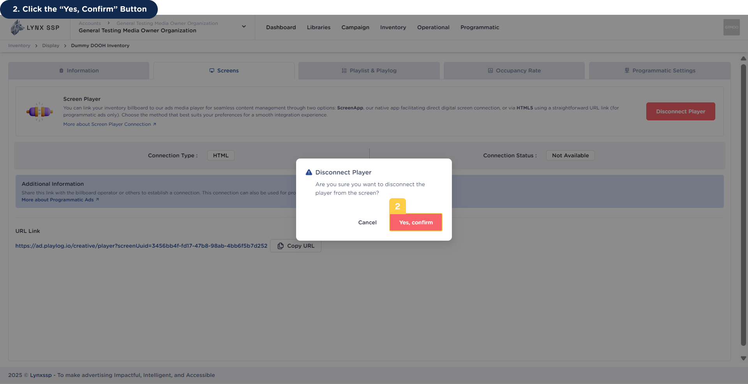Go to the Display breadcrumb
Screen dimensions: 748x384
coord(51,46)
